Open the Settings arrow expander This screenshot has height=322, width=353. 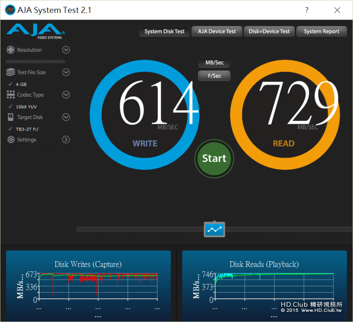(x=66, y=139)
